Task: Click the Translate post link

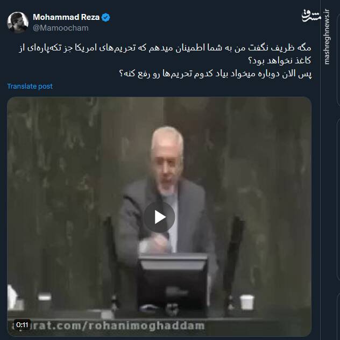Action: (x=30, y=86)
